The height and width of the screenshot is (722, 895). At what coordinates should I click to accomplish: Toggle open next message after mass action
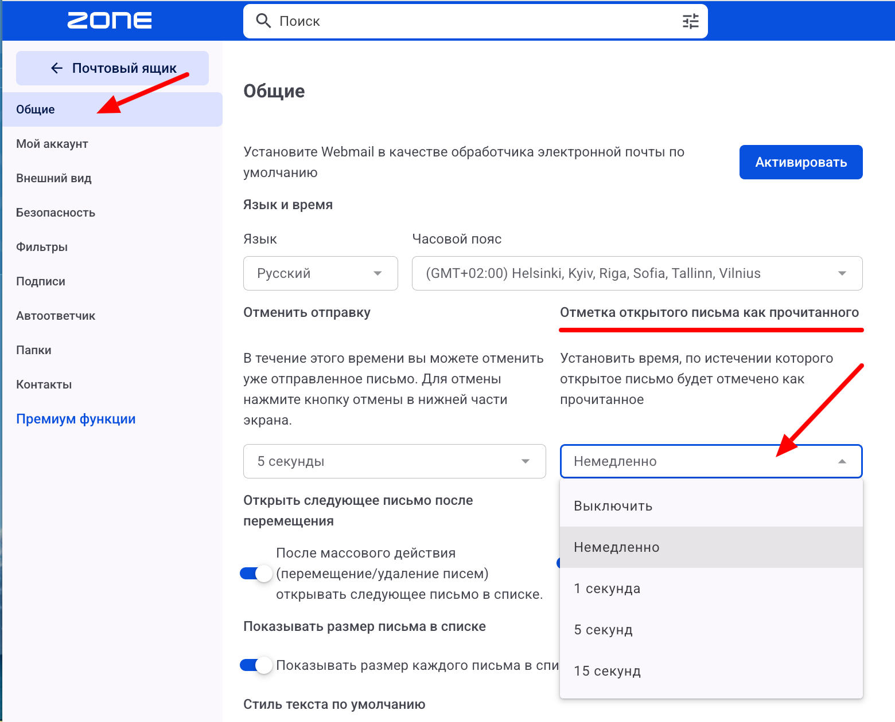point(256,574)
